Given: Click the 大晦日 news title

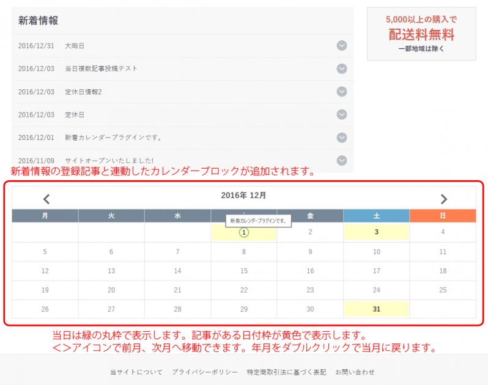Looking at the screenshot, I should pyautogui.click(x=75, y=46).
